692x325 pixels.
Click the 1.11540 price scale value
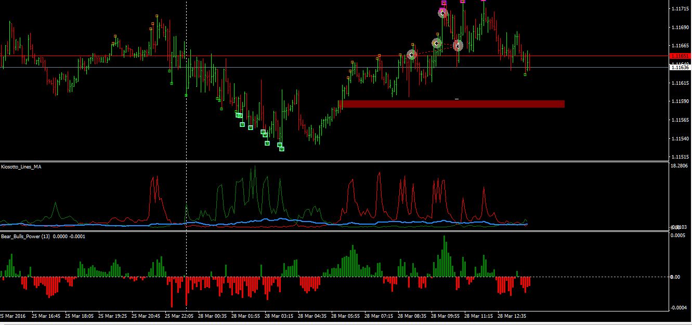680,138
